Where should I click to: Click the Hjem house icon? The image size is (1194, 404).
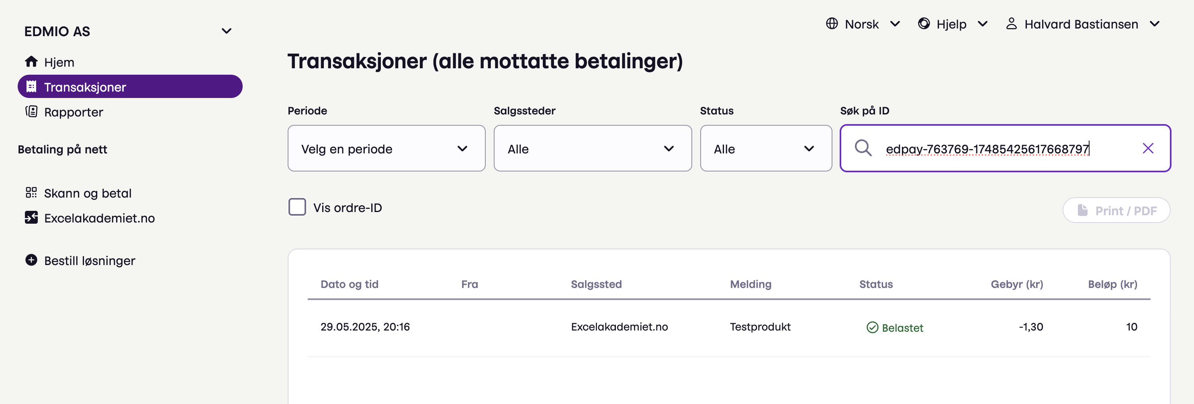pos(31,61)
